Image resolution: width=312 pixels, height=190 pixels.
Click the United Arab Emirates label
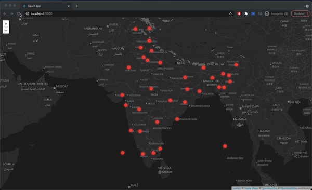pyautogui.click(x=33, y=84)
